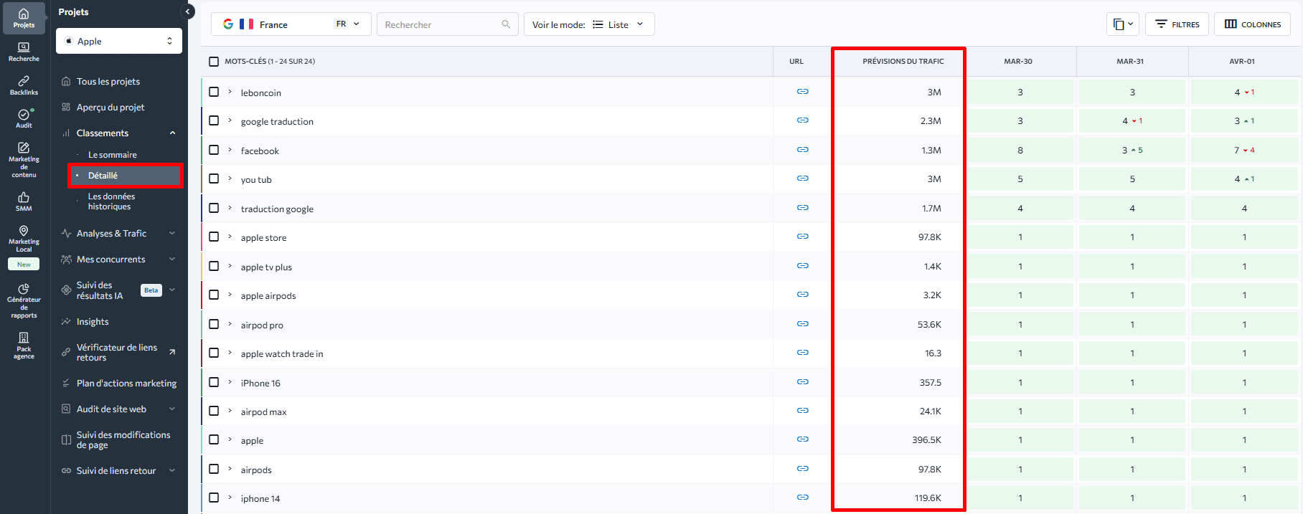Viewport: 1303px width, 514px height.
Task: Open Aperçu du projet
Action: click(110, 108)
